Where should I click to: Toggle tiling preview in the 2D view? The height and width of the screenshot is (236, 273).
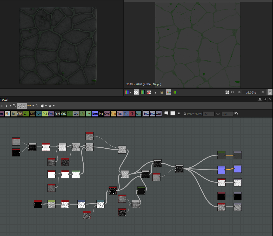tap(149, 92)
